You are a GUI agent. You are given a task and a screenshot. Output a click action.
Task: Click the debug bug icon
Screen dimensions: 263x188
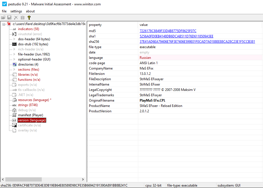(14, 110)
